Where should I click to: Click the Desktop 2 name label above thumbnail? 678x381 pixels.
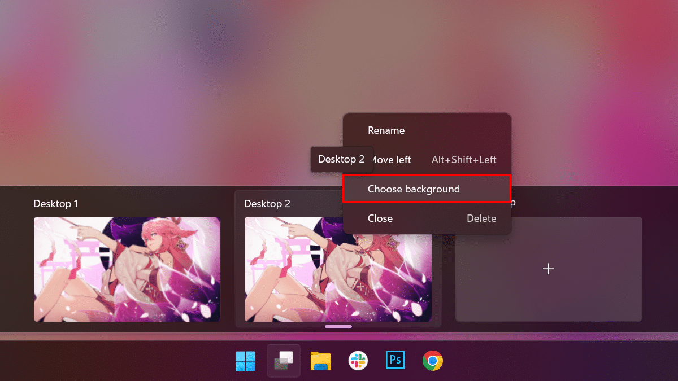(x=267, y=204)
